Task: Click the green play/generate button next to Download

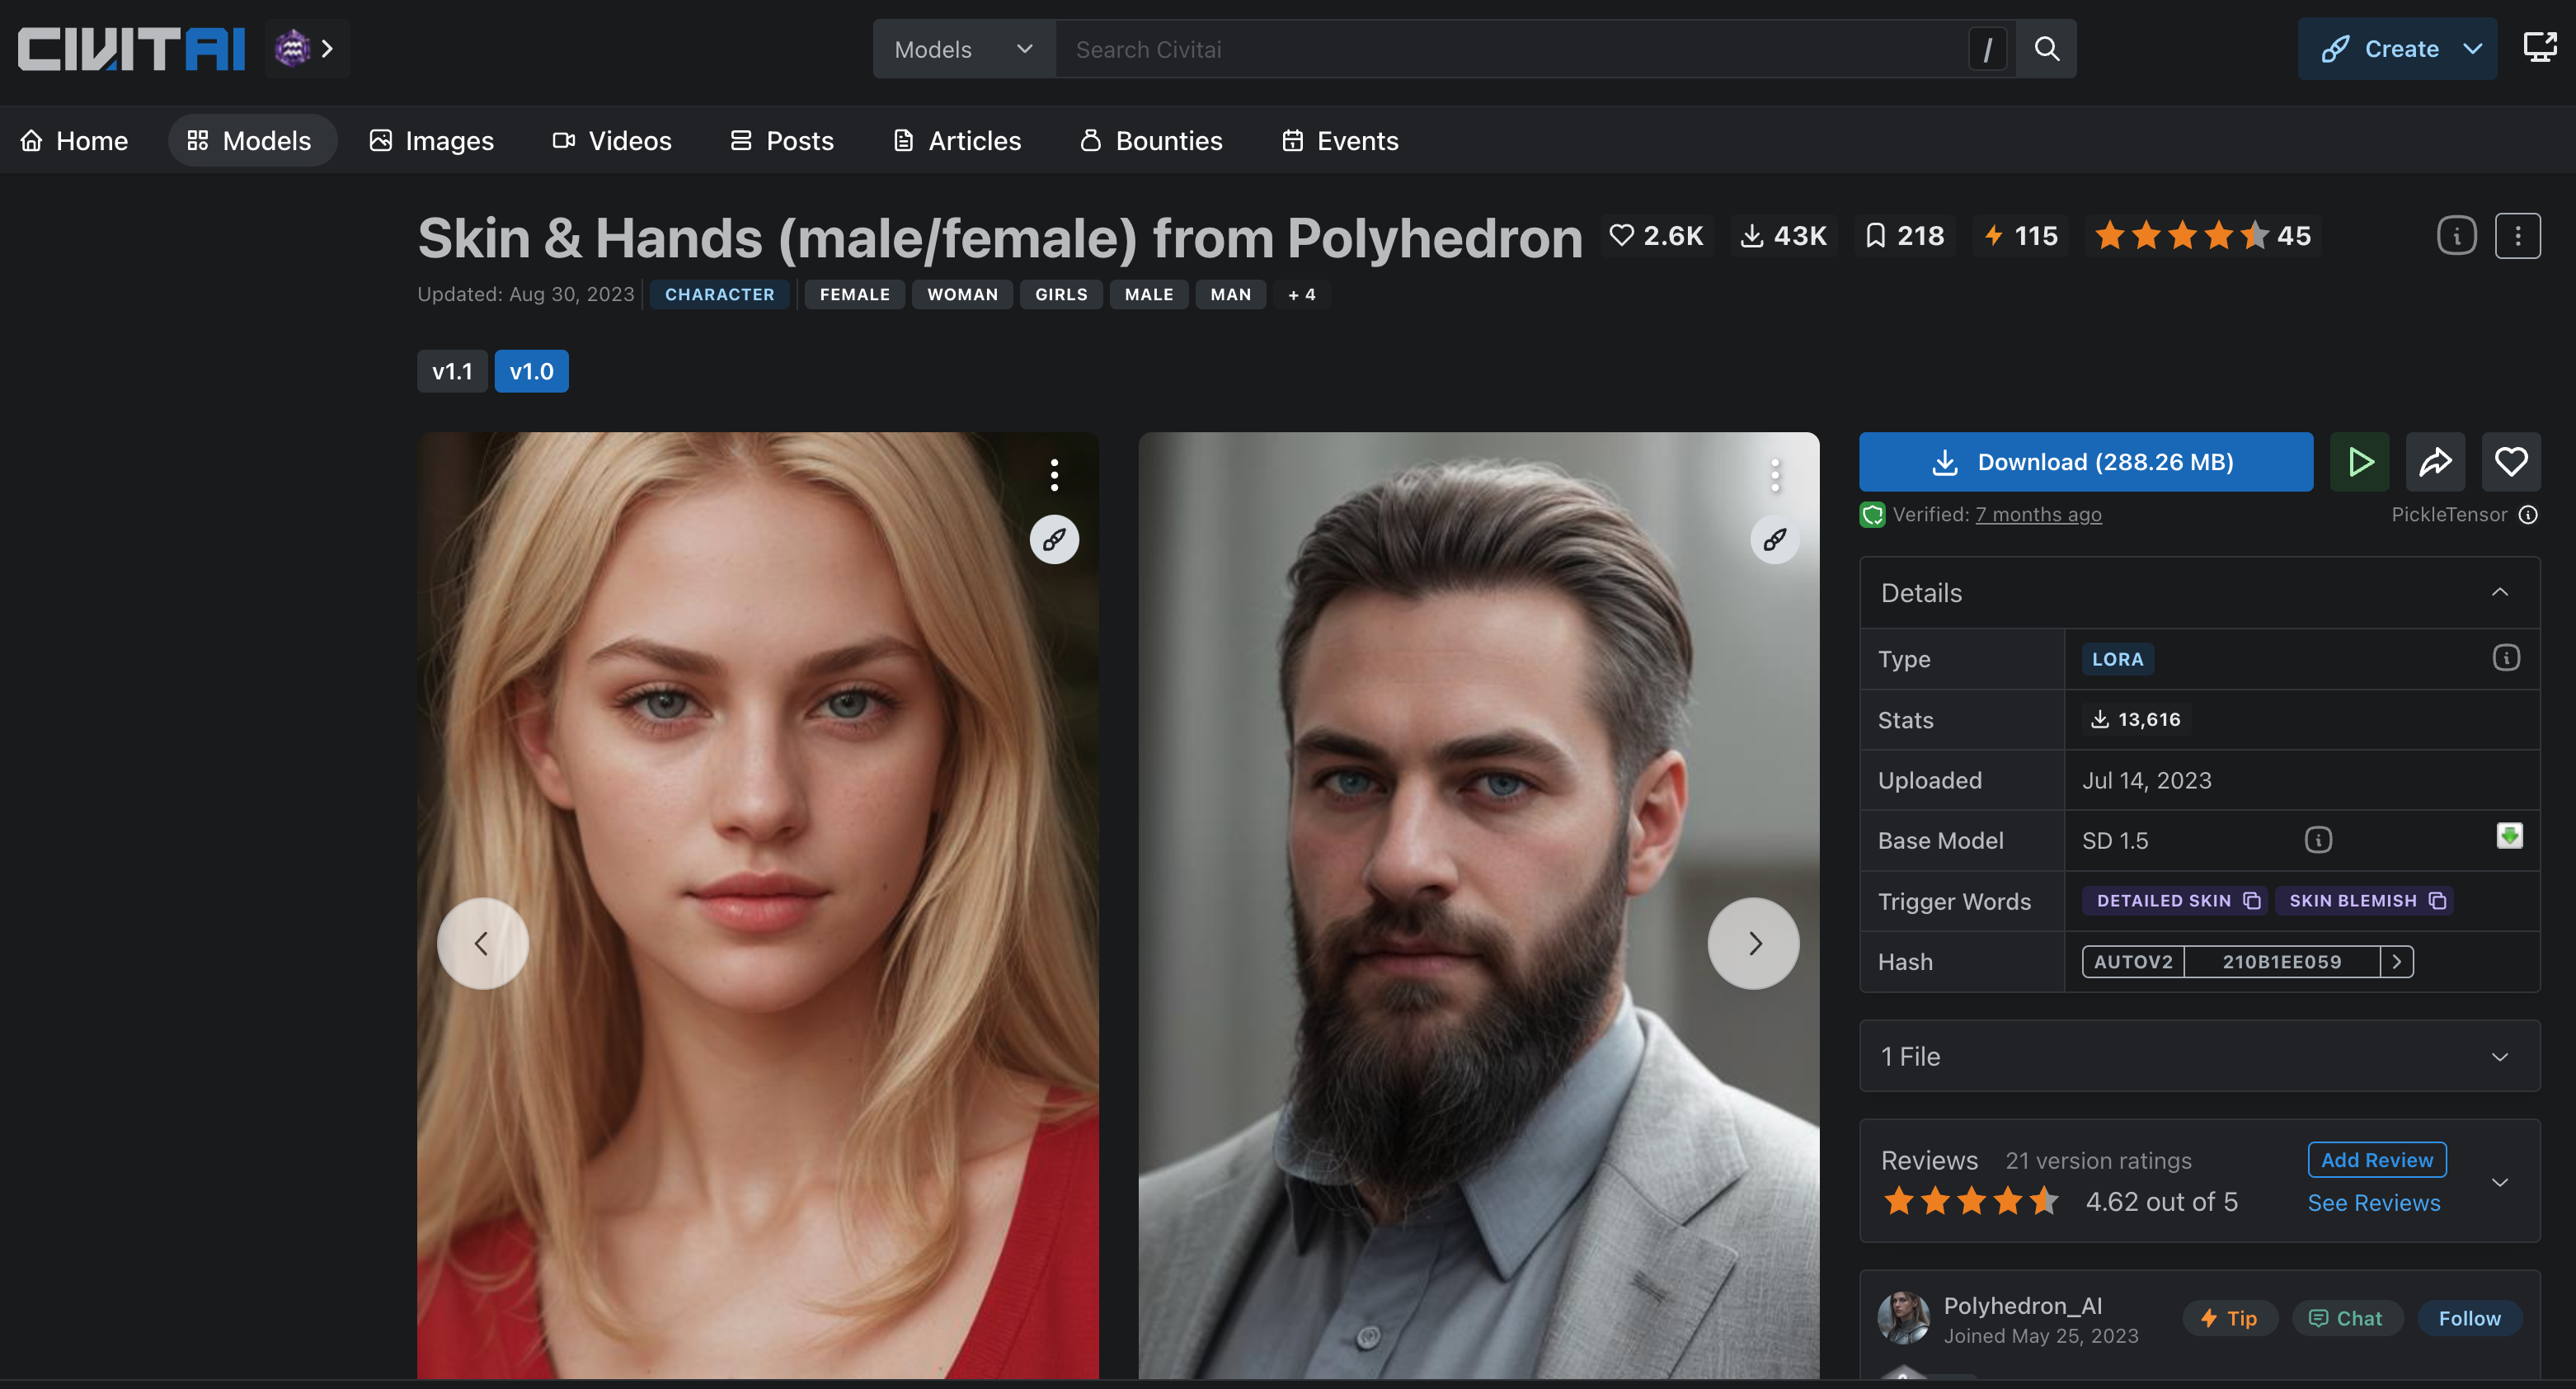Action: pos(2359,462)
